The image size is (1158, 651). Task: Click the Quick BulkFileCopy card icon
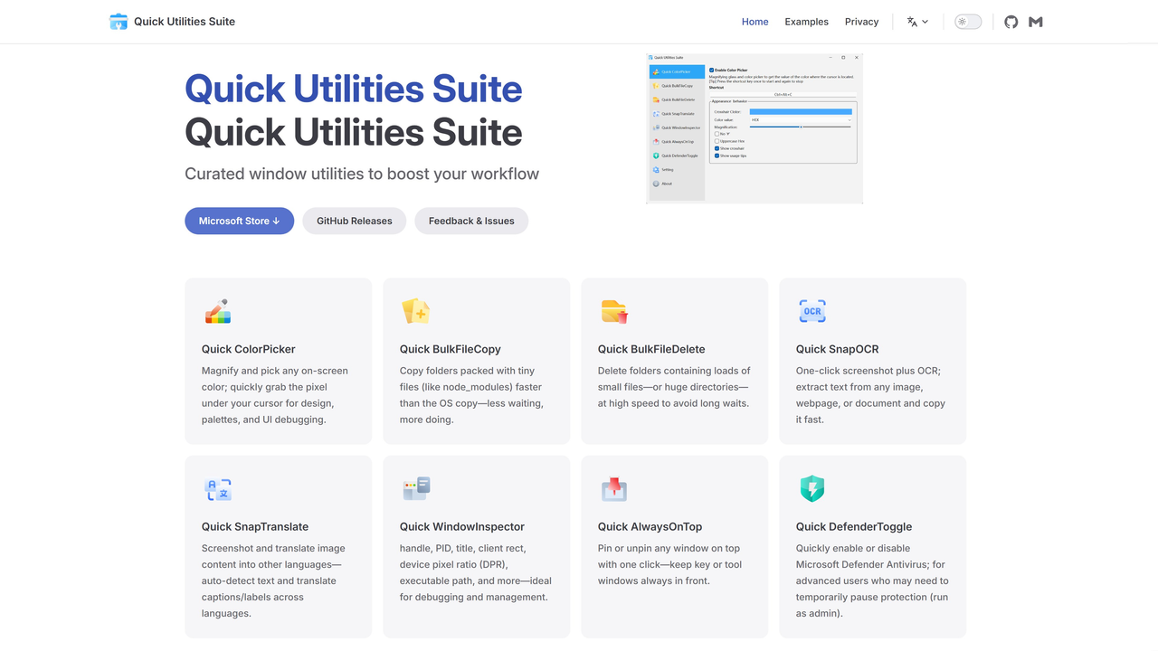(x=415, y=311)
